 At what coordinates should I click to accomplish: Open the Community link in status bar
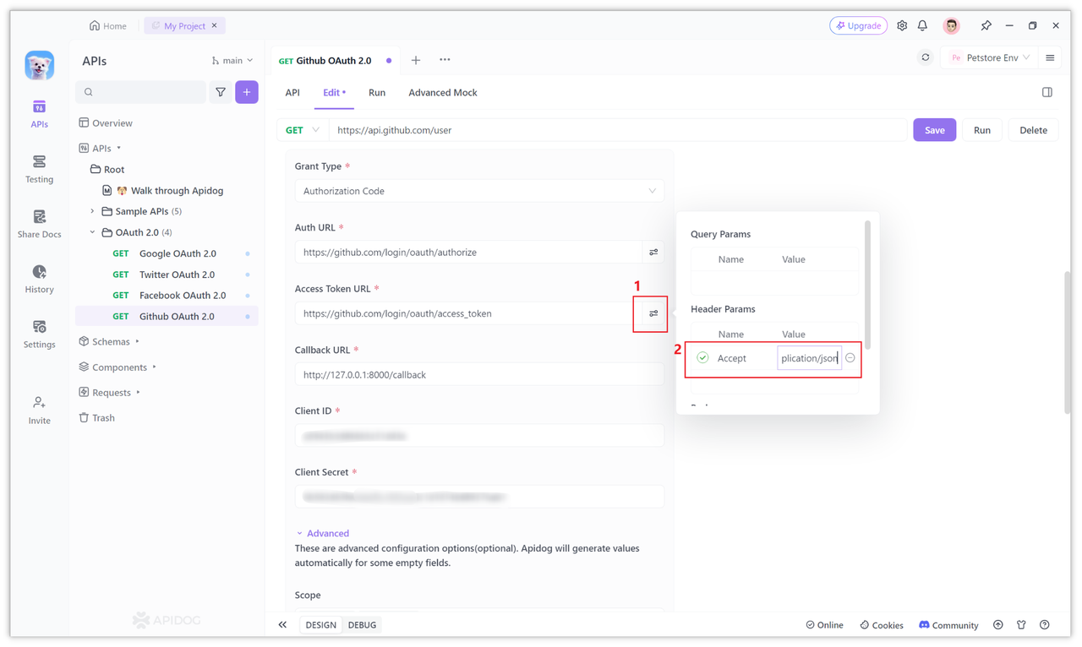point(948,625)
